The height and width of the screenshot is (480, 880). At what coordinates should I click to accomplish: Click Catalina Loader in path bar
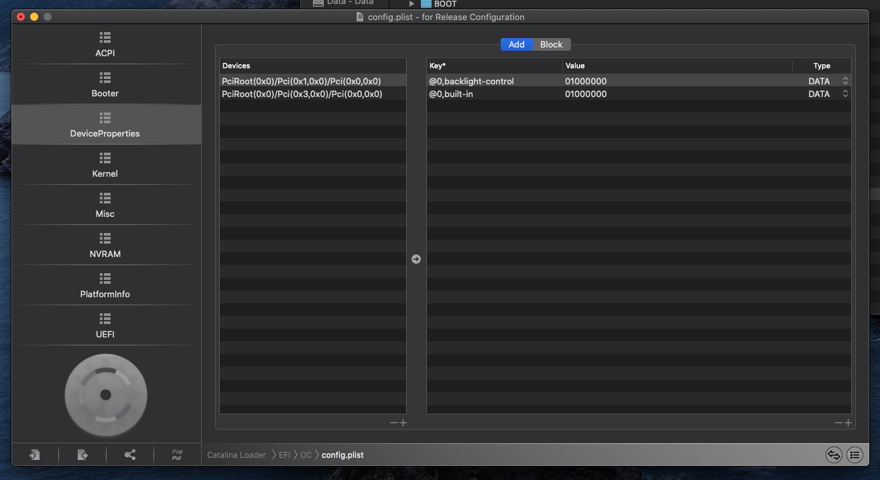237,455
